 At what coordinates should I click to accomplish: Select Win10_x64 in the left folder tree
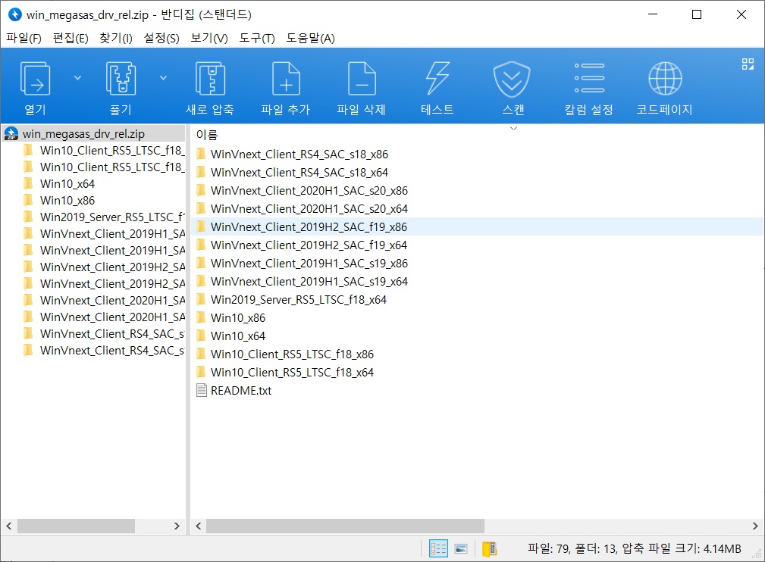[x=67, y=184]
